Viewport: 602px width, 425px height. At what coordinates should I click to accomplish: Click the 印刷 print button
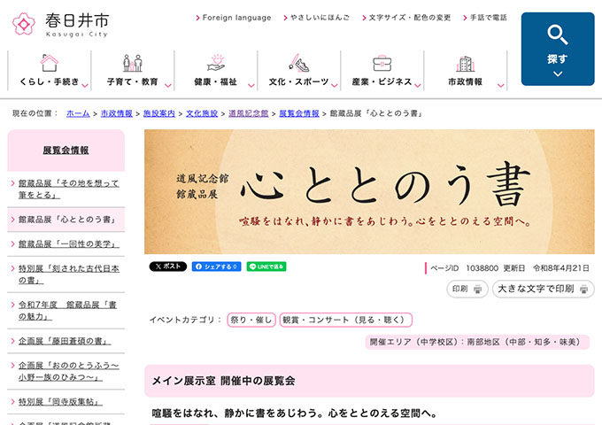467,289
